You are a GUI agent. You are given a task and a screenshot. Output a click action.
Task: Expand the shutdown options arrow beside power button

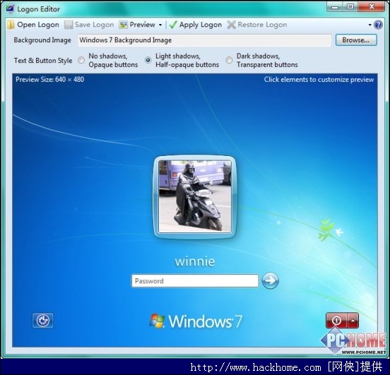point(353,321)
